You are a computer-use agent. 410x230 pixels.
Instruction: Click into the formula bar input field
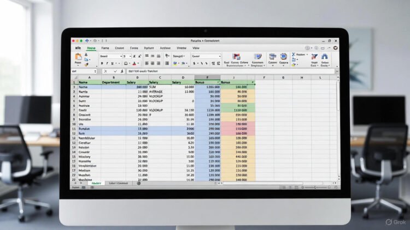[x=230, y=71]
